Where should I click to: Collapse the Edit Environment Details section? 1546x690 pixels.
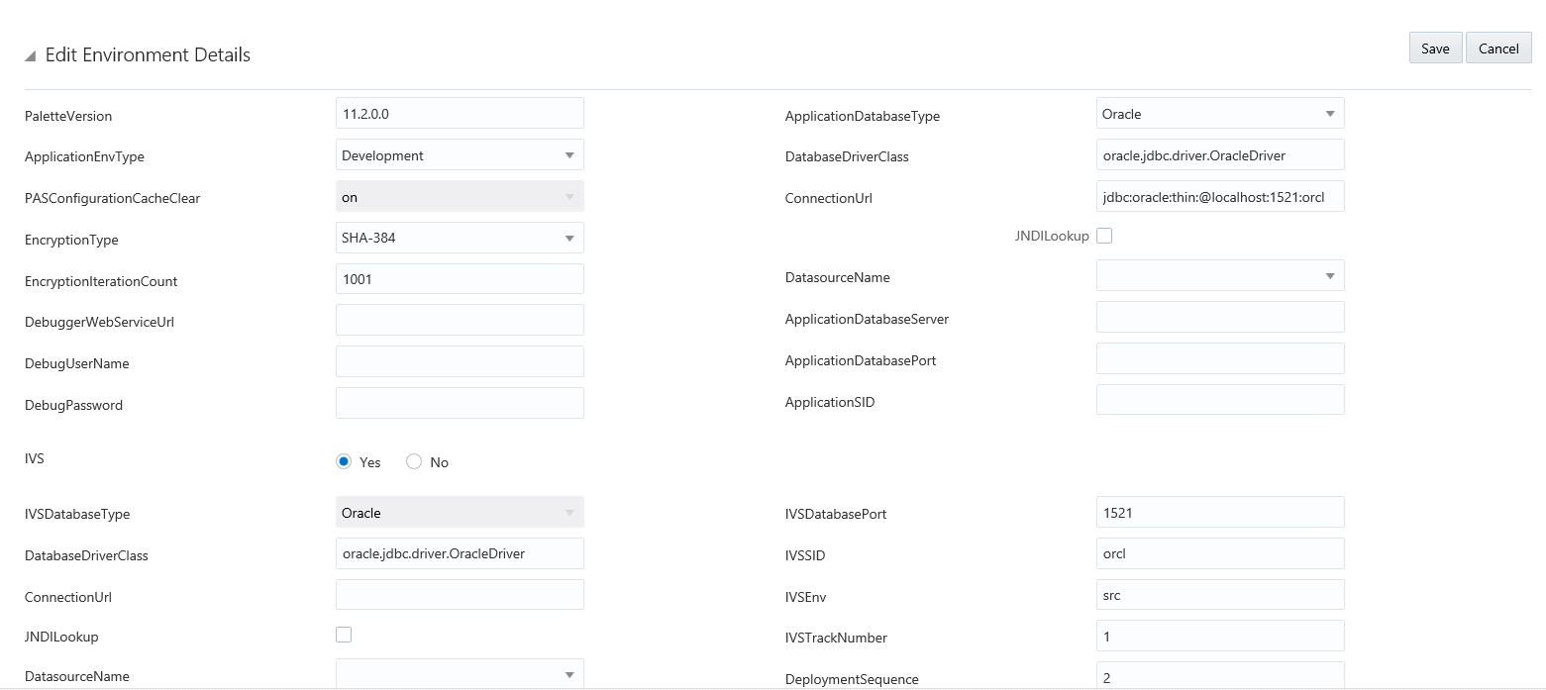pos(31,55)
